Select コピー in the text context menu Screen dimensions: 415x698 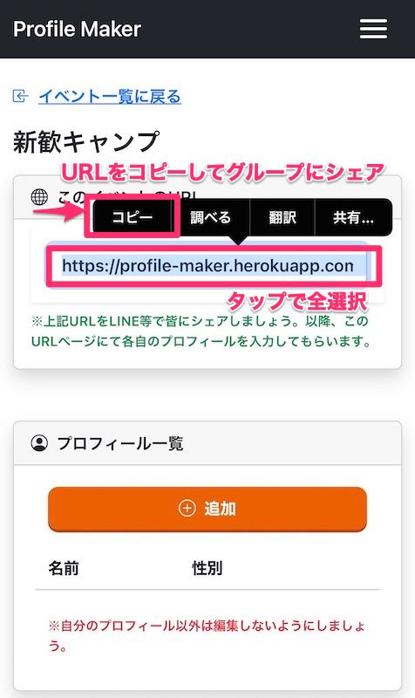pyautogui.click(x=133, y=217)
